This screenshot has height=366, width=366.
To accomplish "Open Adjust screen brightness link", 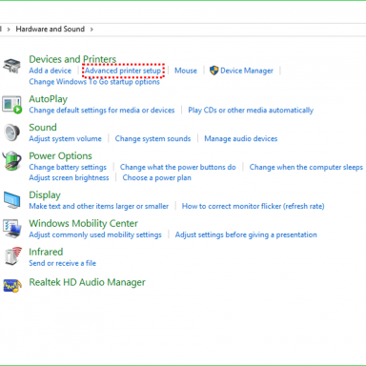I will pyautogui.click(x=69, y=177).
